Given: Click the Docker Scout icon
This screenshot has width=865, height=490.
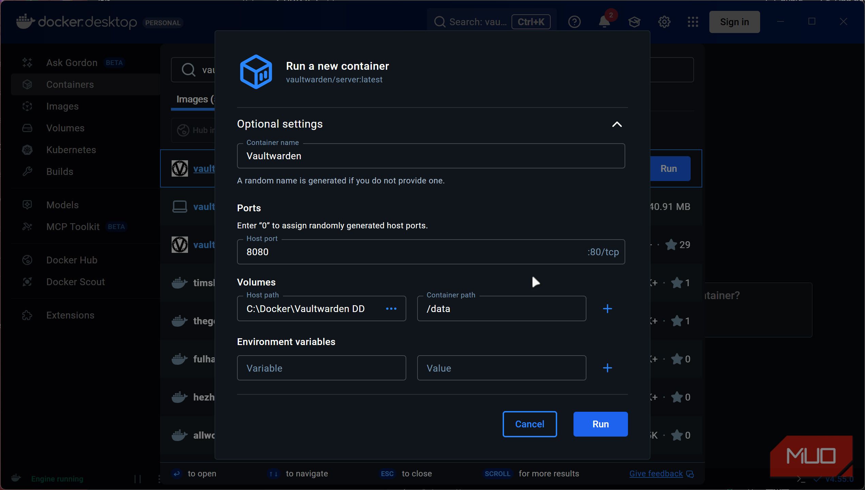Looking at the screenshot, I should pyautogui.click(x=27, y=282).
